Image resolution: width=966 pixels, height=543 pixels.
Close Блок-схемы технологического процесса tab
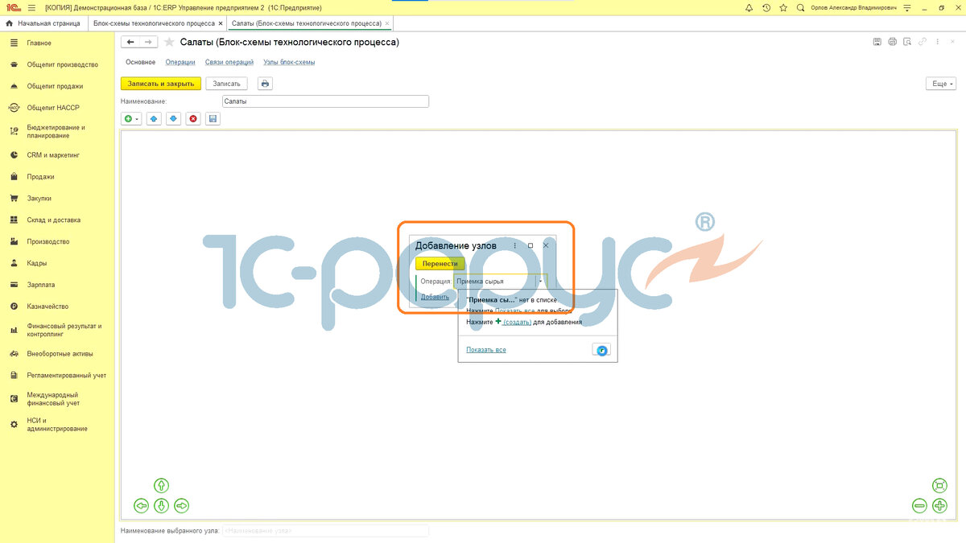coord(221,23)
